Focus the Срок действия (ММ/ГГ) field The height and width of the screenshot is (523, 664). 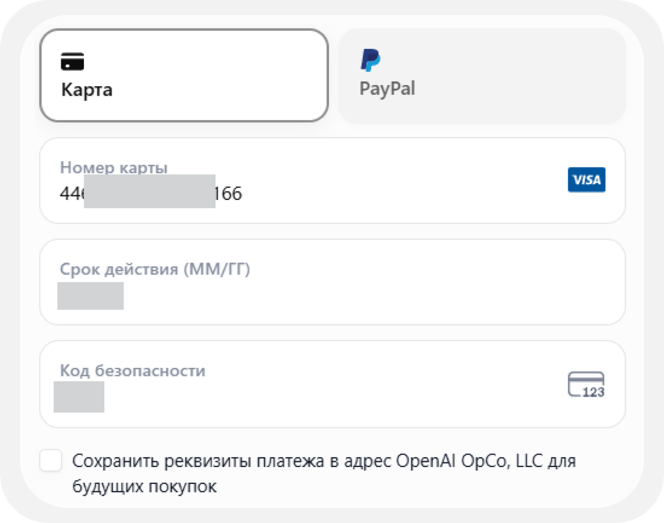click(x=332, y=282)
